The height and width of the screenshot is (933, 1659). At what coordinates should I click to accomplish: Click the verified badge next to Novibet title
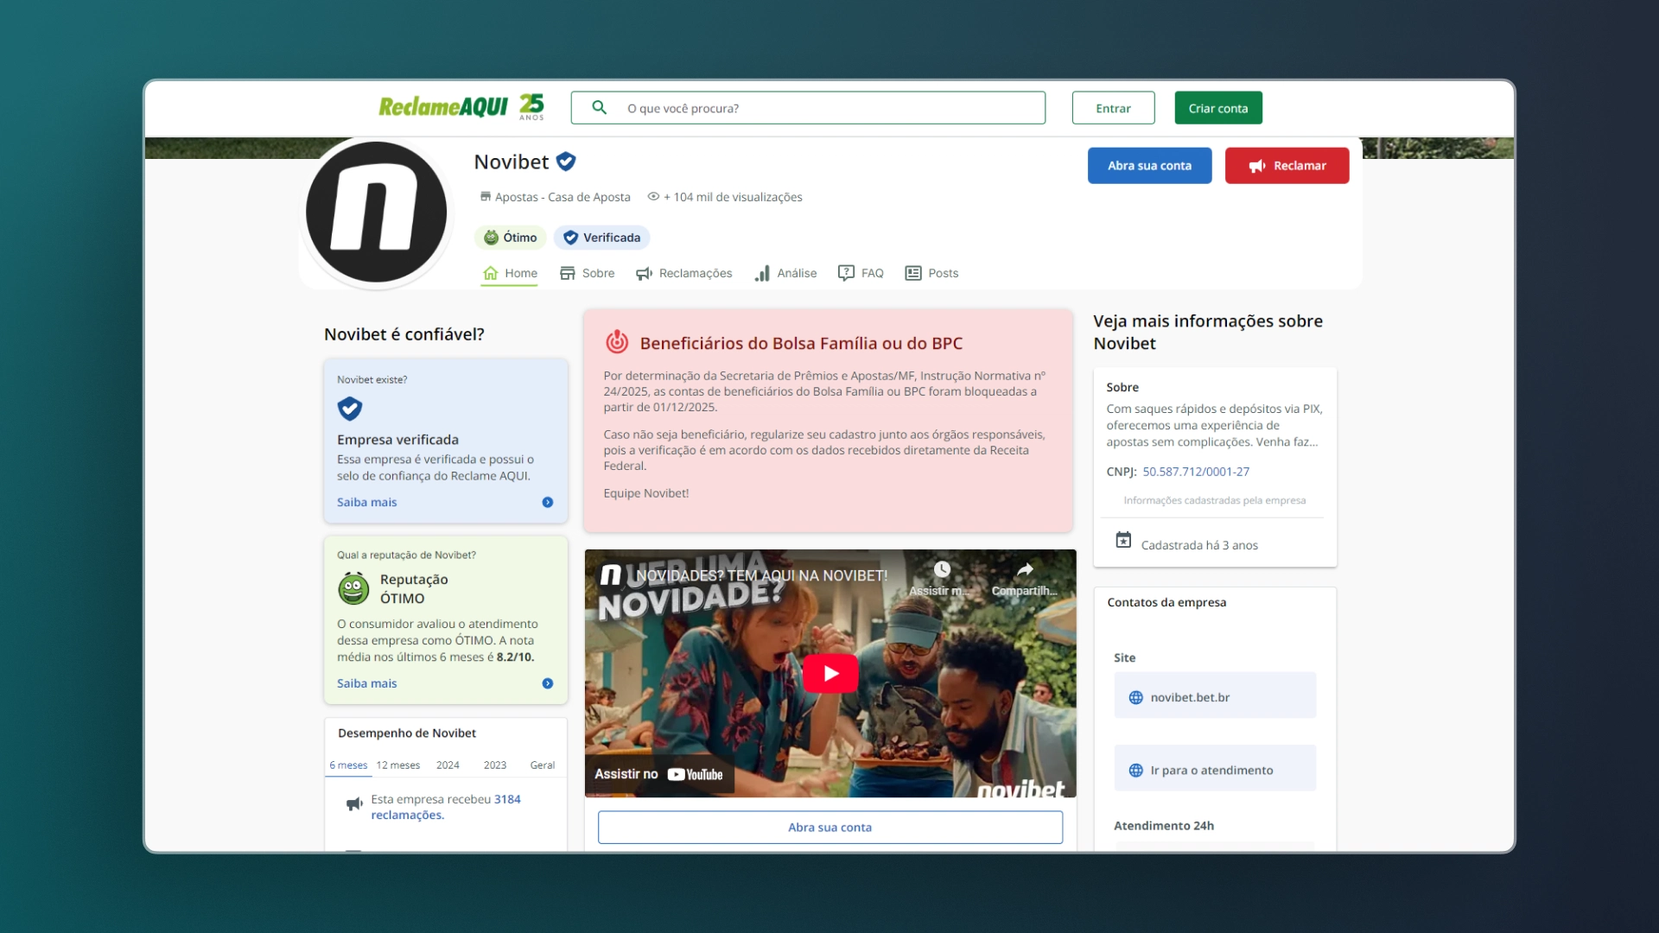point(566,162)
